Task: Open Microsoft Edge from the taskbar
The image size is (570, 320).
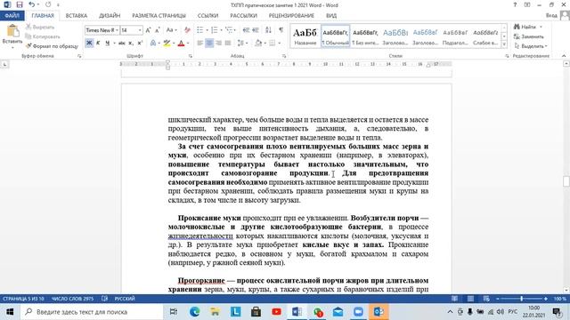Action: [195, 312]
